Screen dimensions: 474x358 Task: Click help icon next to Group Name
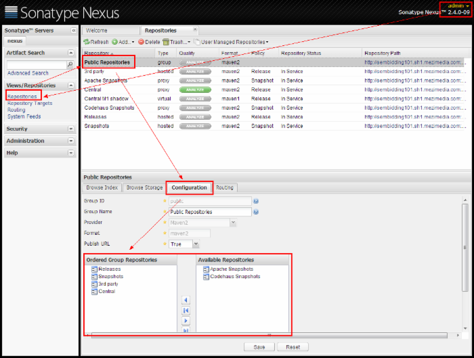pos(256,212)
